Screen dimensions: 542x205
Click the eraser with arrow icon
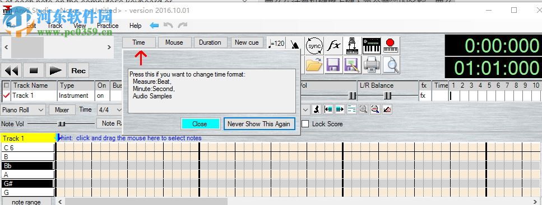coord(387,109)
